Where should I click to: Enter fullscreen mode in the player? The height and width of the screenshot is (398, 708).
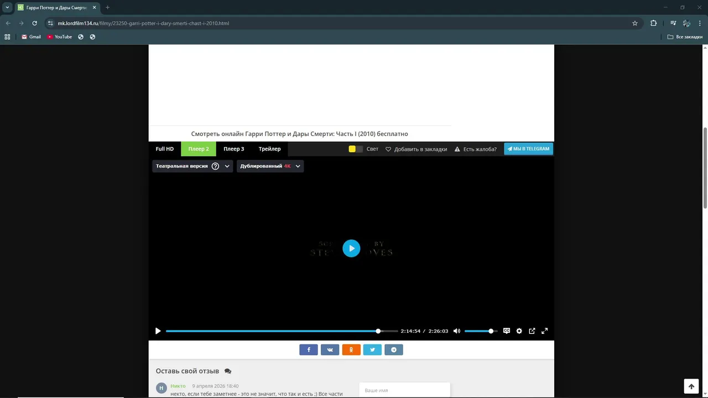544,331
